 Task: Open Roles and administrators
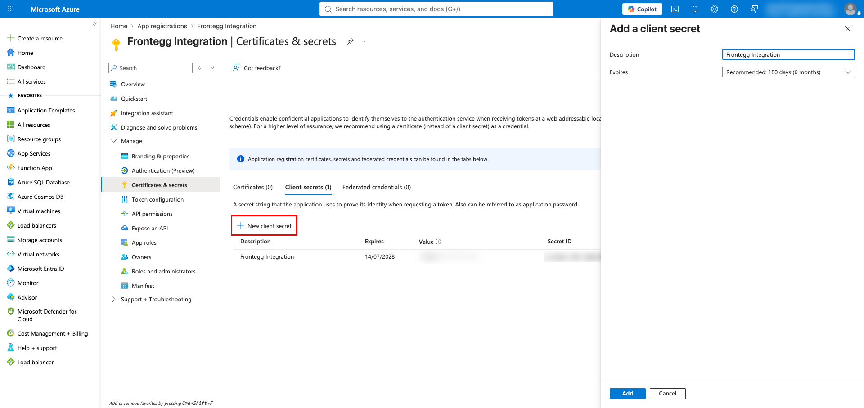(163, 271)
